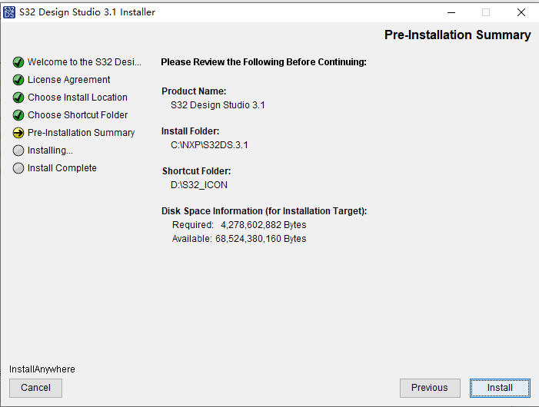Click the 'Install Folder:' heading
This screenshot has width=539, height=407.
tap(190, 131)
